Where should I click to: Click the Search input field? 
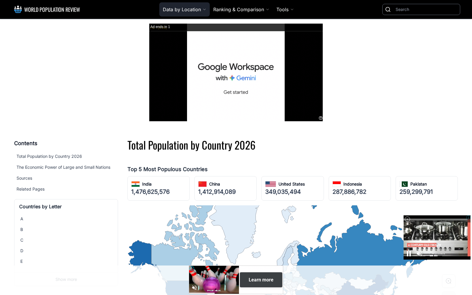(x=421, y=9)
